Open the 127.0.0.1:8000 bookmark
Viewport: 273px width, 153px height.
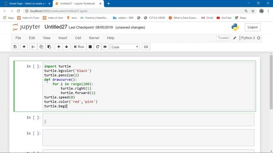[x=154, y=18]
